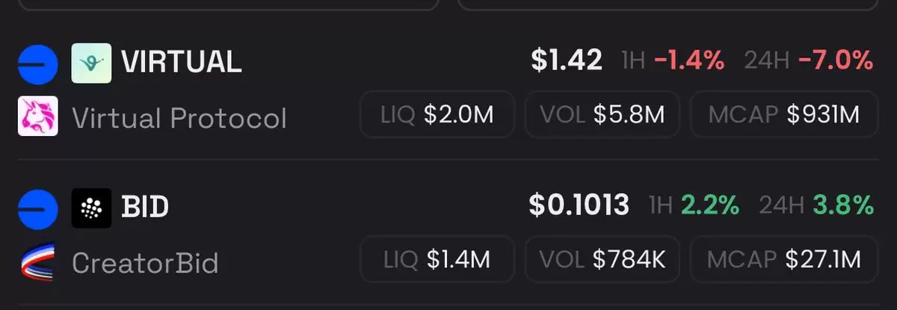Click the VIRTUAL price $1.42
The height and width of the screenshot is (310, 897).
[x=567, y=61]
